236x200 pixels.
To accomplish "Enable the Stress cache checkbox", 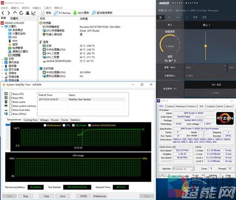I will point(10,102).
